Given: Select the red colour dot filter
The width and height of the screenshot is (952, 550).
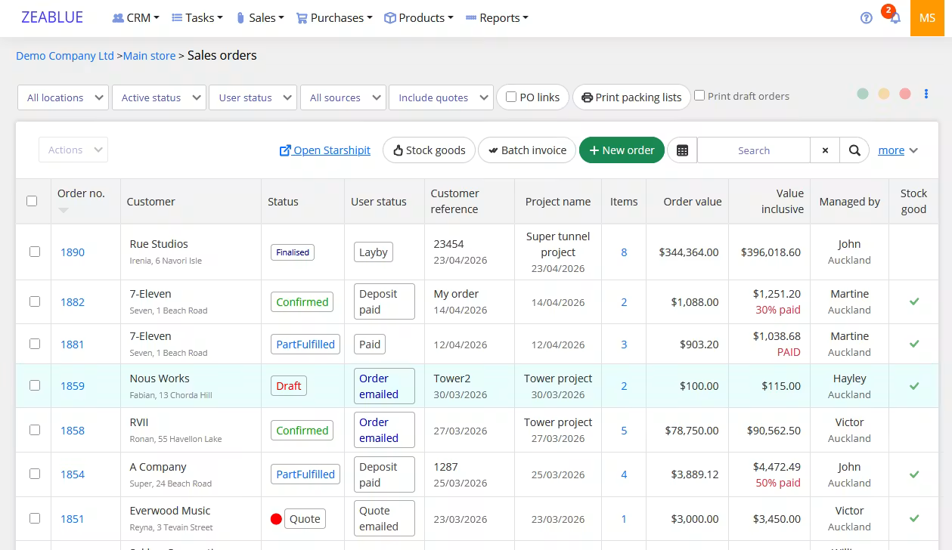Looking at the screenshot, I should [x=905, y=94].
